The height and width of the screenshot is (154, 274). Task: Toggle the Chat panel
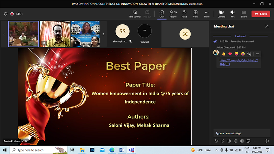[162, 14]
